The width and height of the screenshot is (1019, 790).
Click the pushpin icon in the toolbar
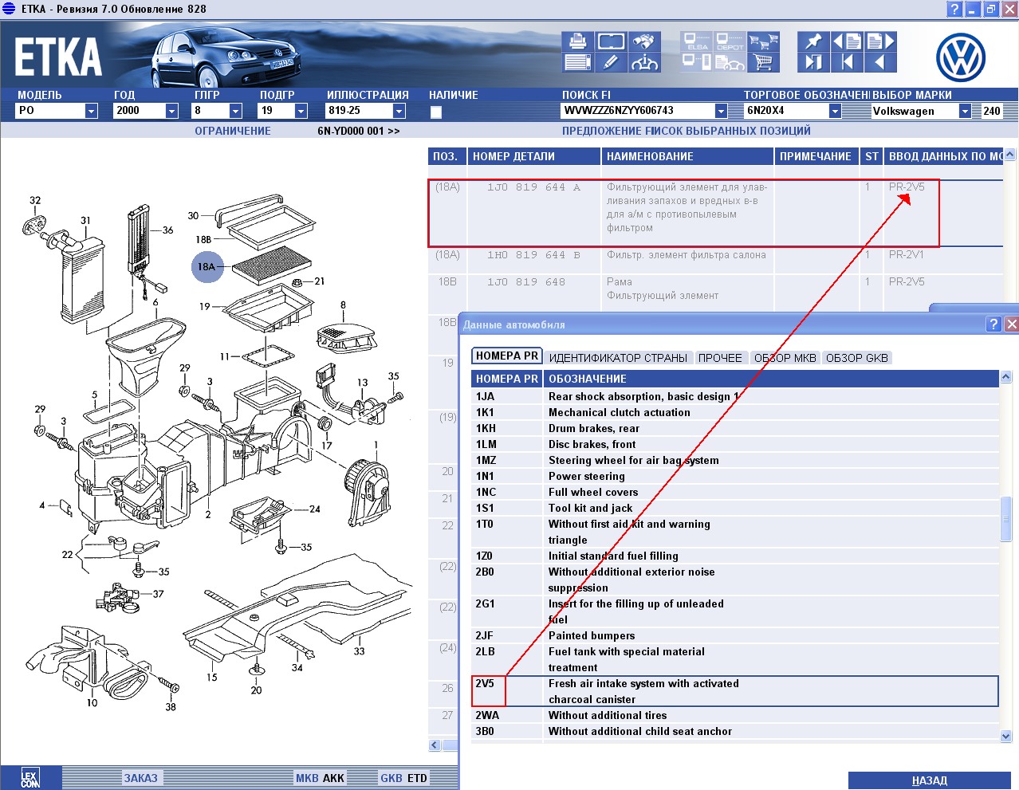[x=813, y=41]
